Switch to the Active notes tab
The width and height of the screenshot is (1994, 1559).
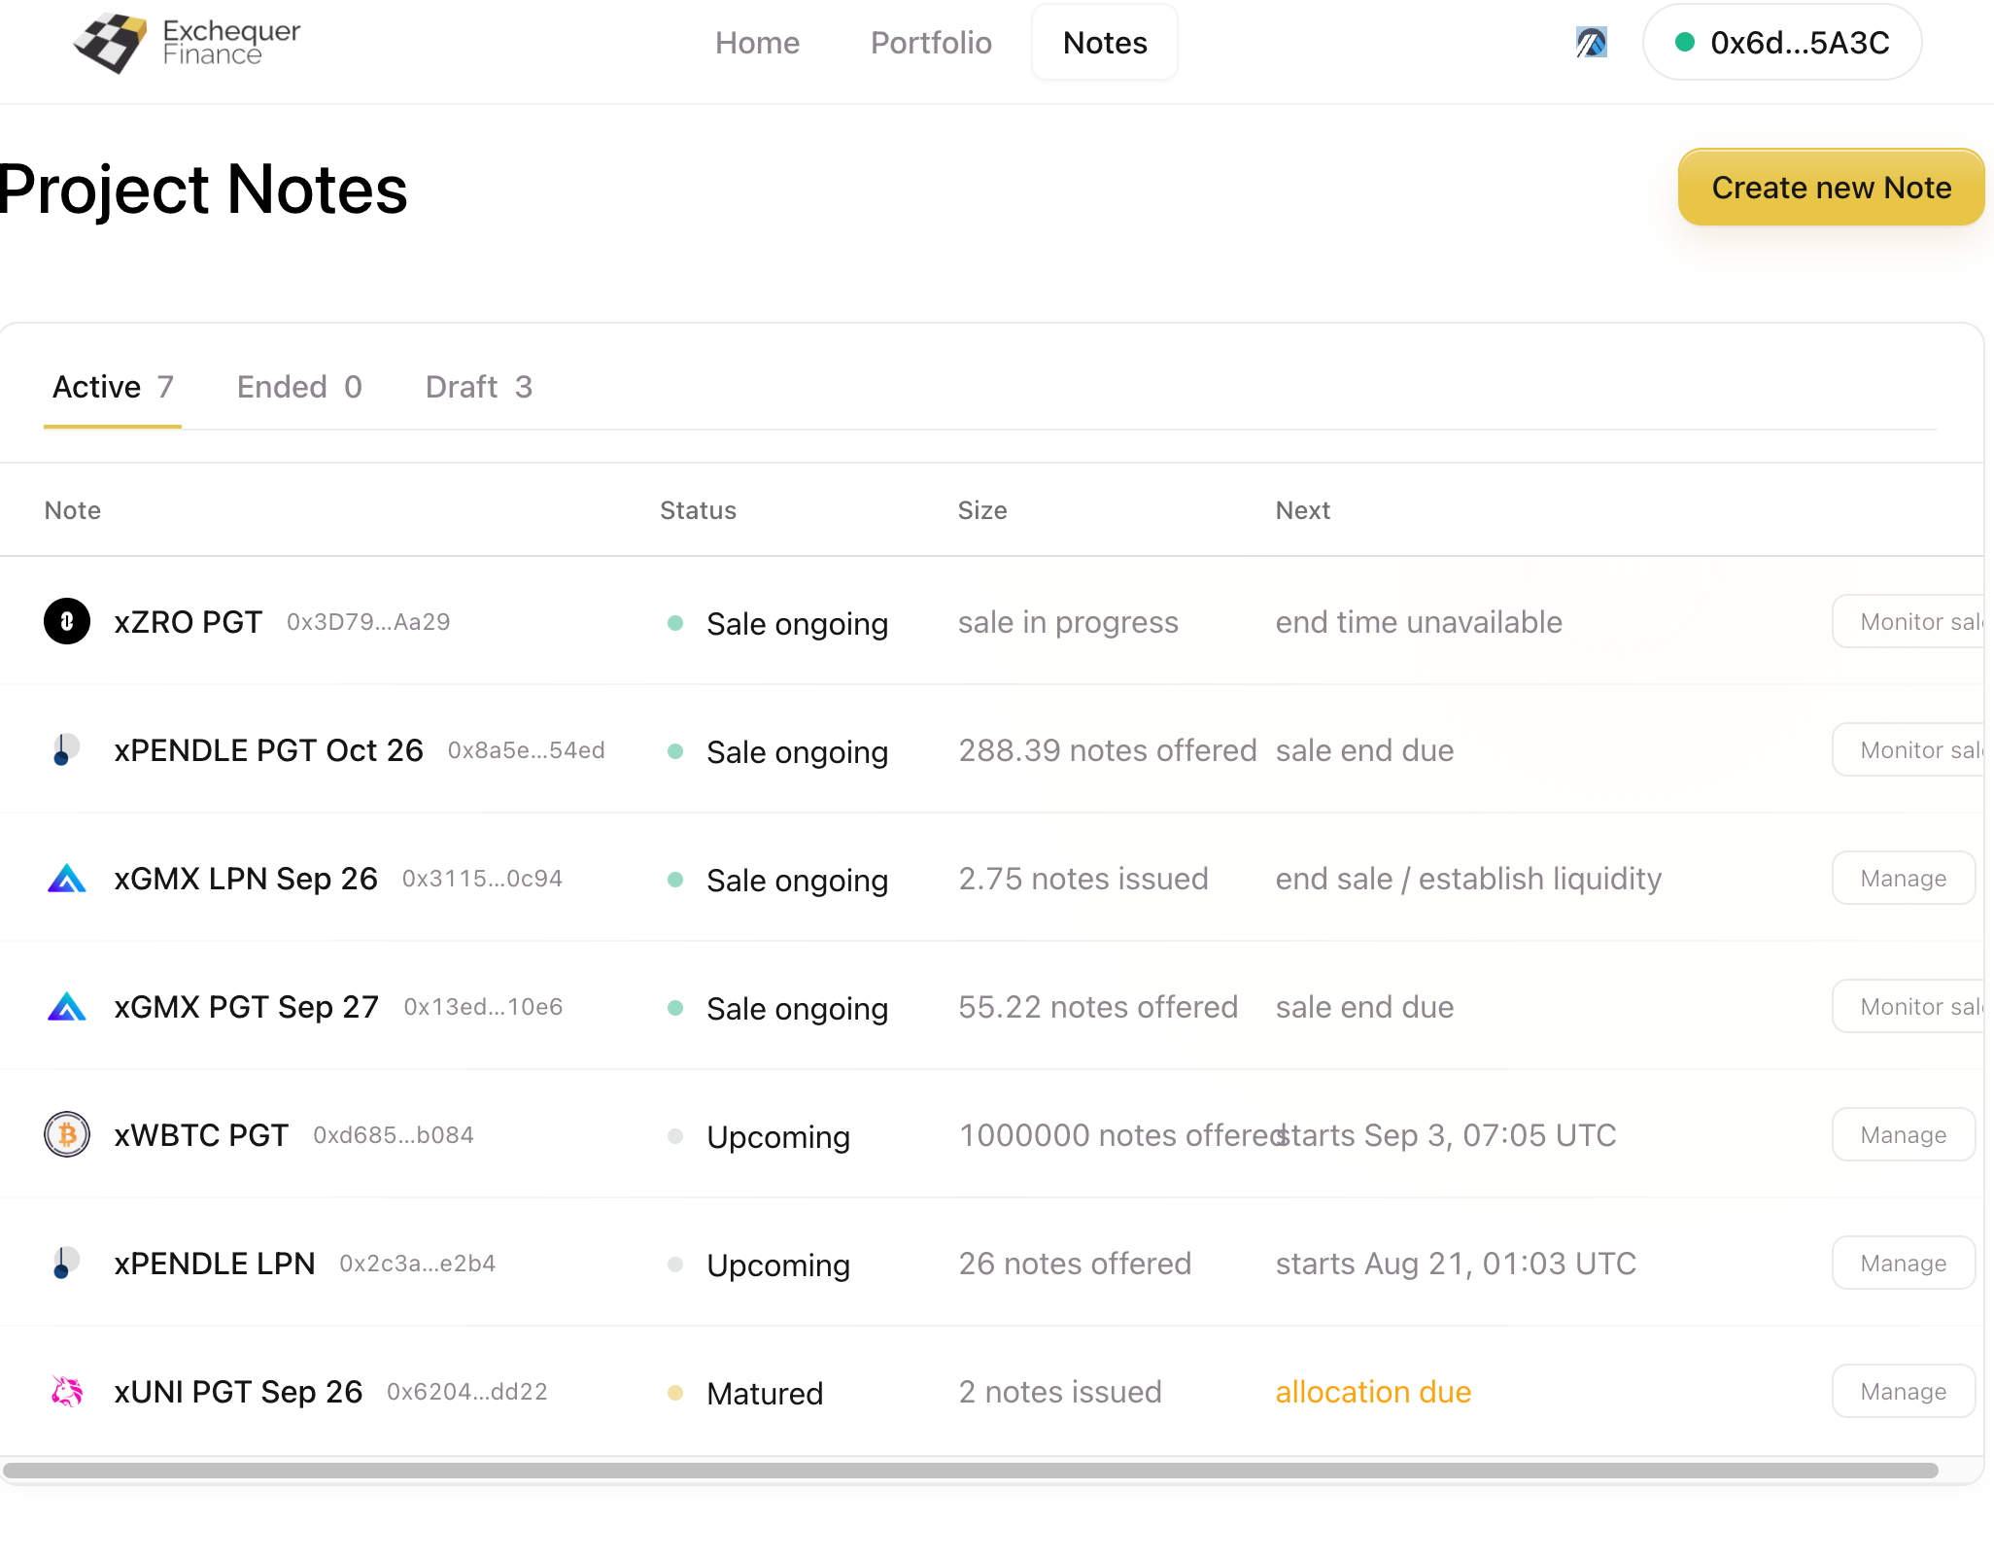pos(113,387)
